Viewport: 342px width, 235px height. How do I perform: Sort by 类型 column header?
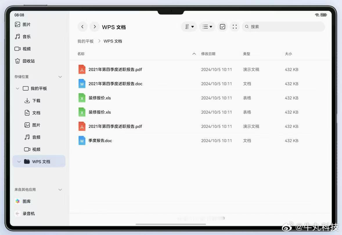pyautogui.click(x=247, y=54)
